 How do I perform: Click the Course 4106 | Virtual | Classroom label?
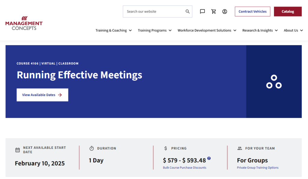click(48, 63)
